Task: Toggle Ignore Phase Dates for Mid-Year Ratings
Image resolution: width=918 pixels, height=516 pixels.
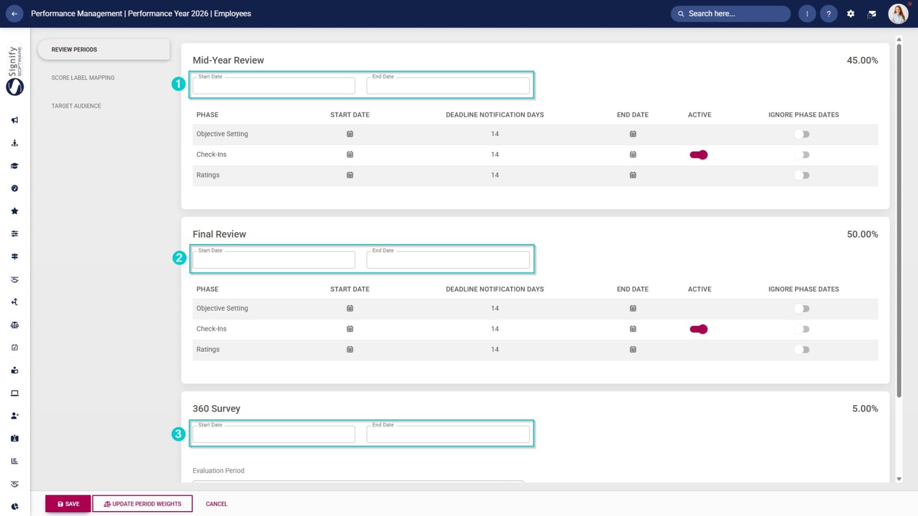Action: pos(802,175)
